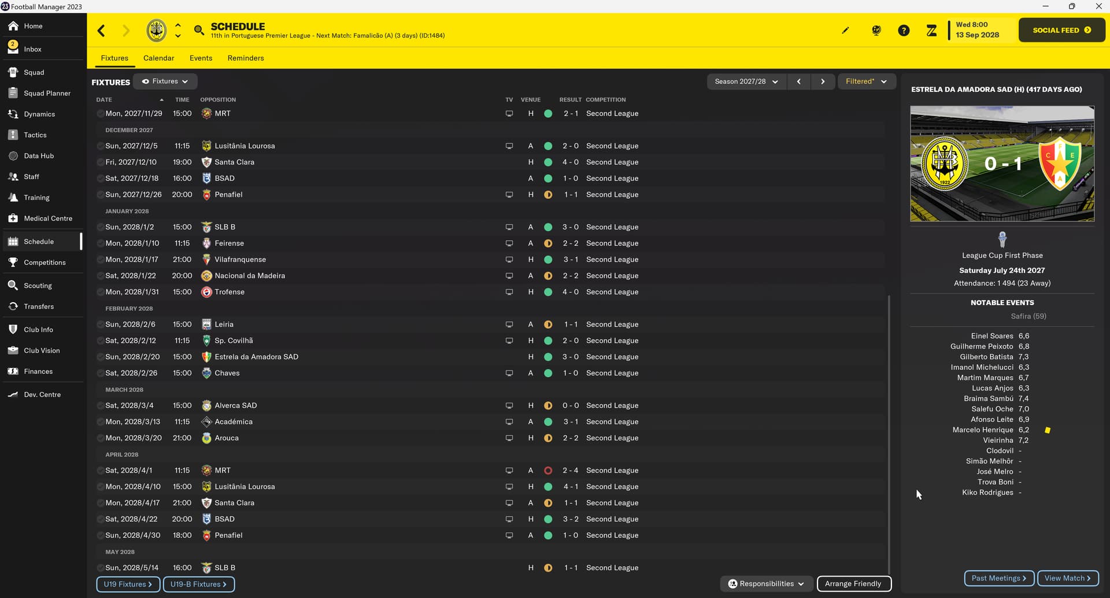
Task: Switch to the Calendar tab
Action: [x=158, y=58]
